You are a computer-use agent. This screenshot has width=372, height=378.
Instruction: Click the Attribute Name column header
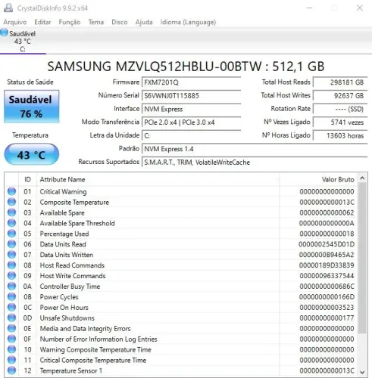point(158,179)
